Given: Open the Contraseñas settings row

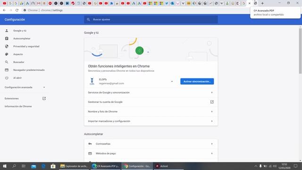Looking at the screenshot, I should (151, 144).
